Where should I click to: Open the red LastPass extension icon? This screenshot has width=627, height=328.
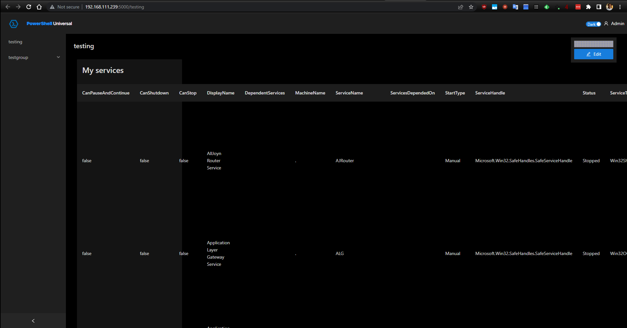(578, 7)
